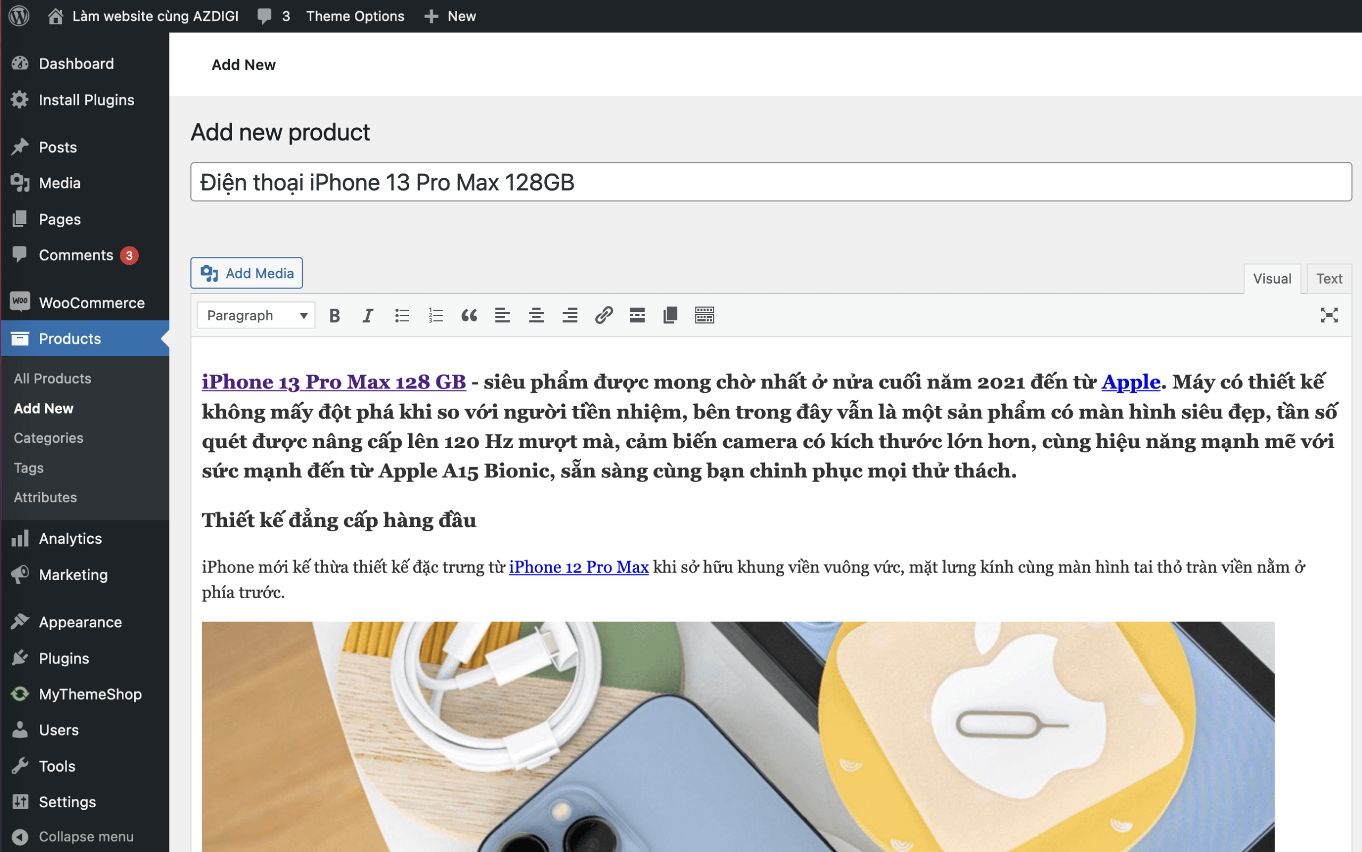The height and width of the screenshot is (852, 1362).
Task: Toggle the toolbar kitchen sink
Action: [x=704, y=316]
